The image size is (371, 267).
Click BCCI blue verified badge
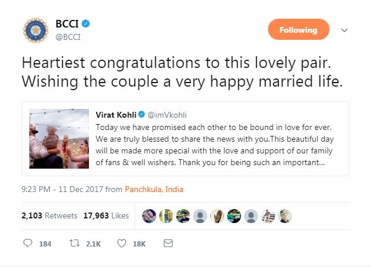(x=85, y=24)
